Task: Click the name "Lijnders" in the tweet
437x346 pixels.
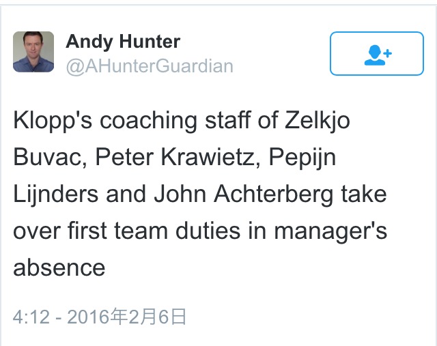Action: [55, 194]
